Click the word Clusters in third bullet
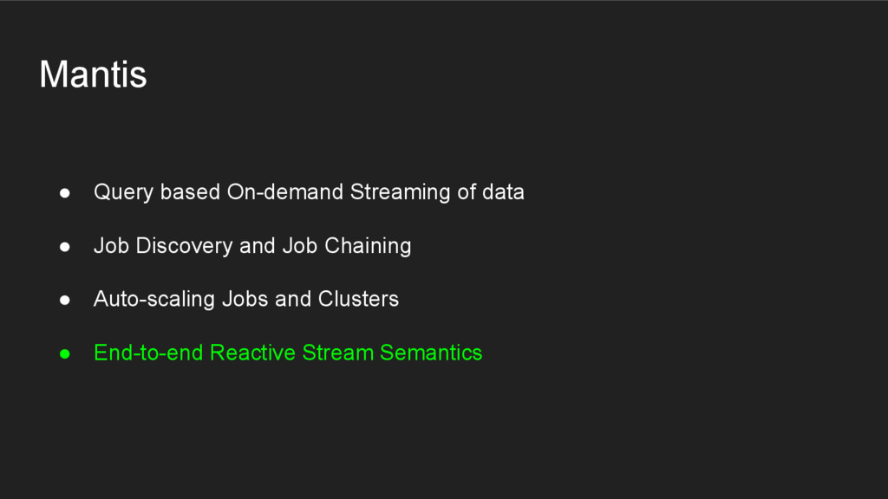The height and width of the screenshot is (499, 888). [x=358, y=300]
